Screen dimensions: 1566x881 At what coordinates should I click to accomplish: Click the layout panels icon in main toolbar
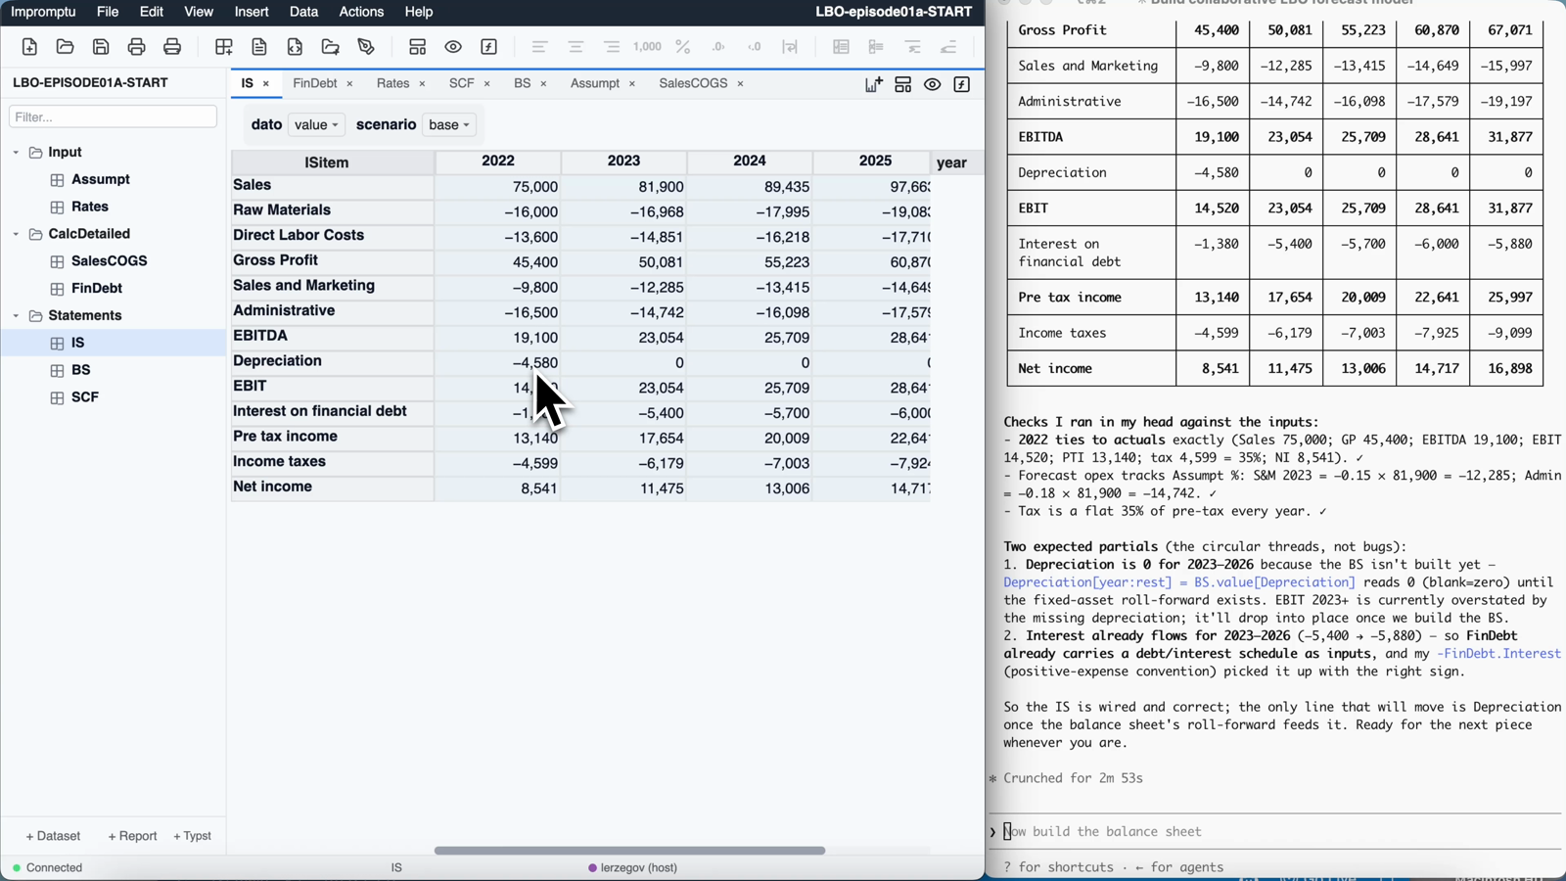[x=418, y=47]
